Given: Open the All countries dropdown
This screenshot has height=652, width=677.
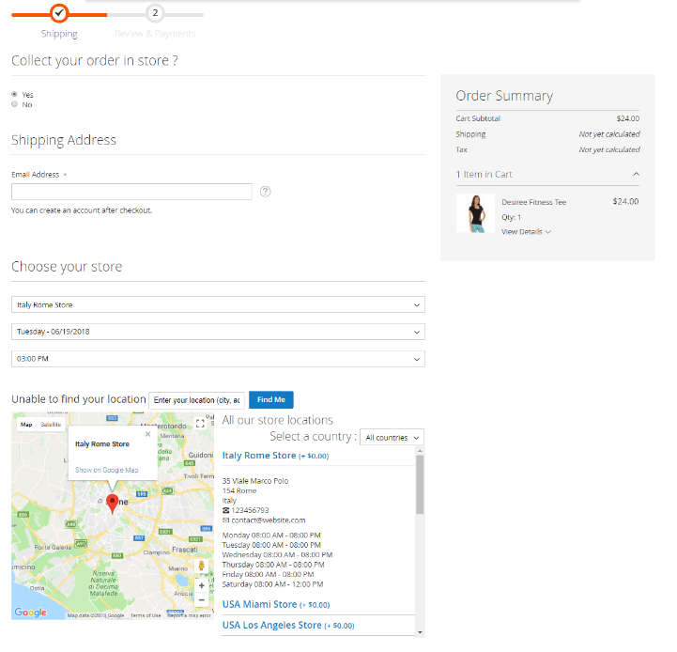Looking at the screenshot, I should (392, 437).
